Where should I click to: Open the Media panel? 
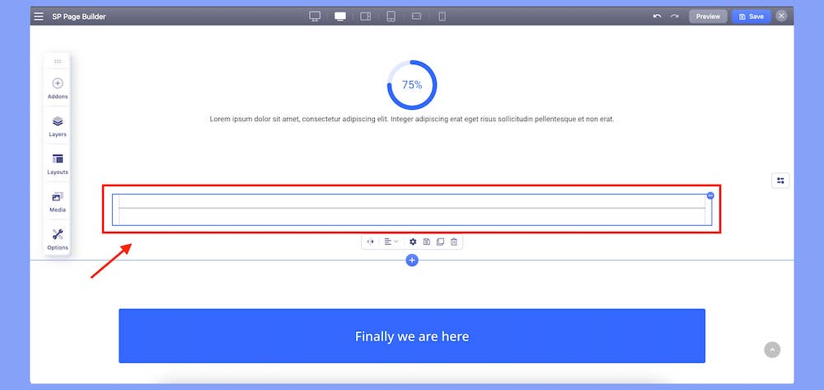[58, 201]
